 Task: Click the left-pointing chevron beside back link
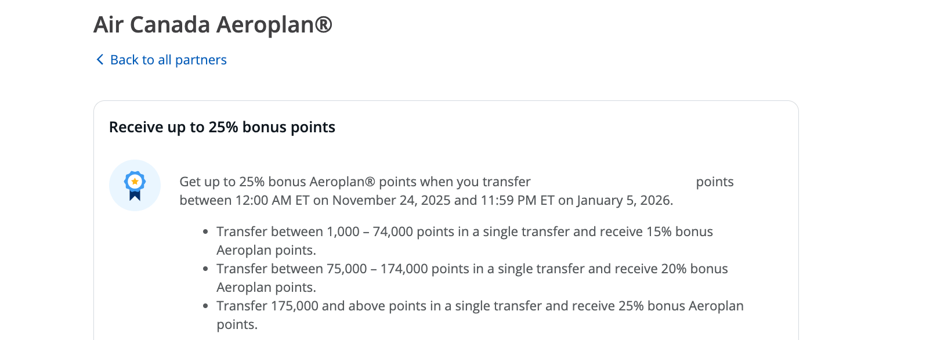pyautogui.click(x=99, y=60)
